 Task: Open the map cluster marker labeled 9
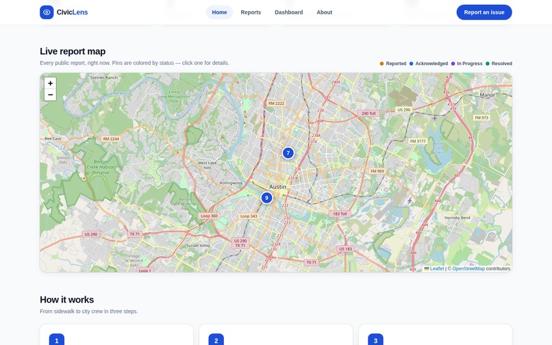266,198
